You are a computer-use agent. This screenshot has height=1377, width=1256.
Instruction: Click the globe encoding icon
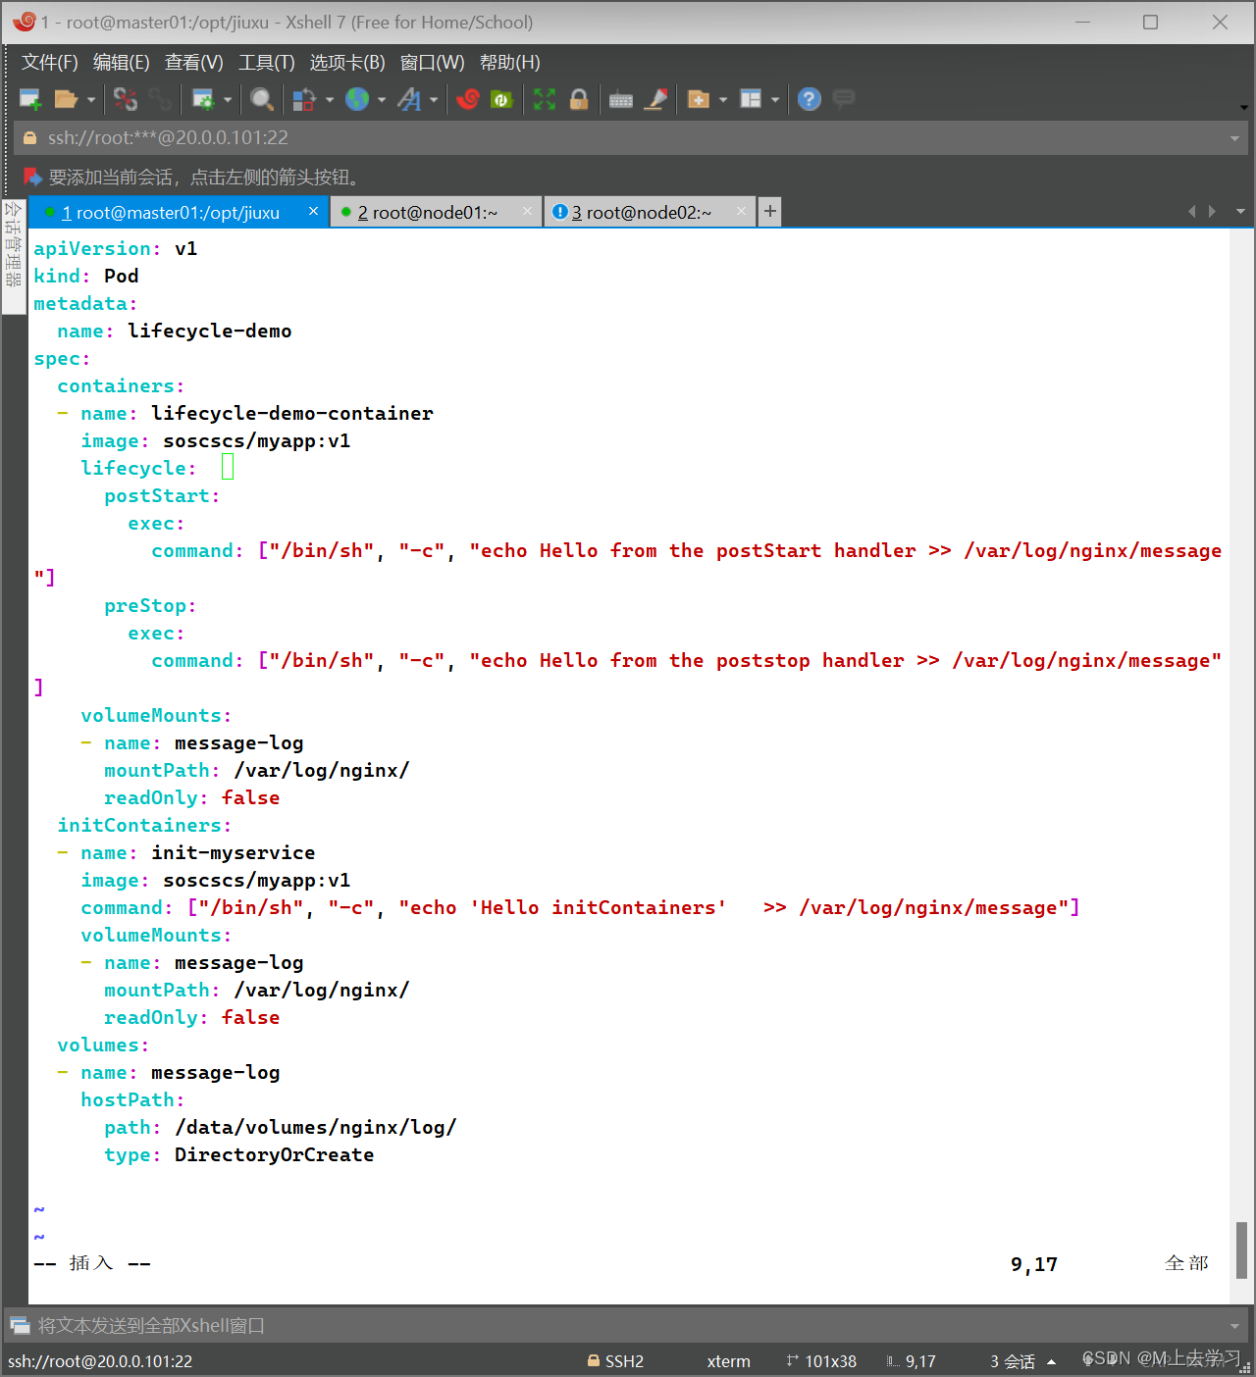pos(357,99)
